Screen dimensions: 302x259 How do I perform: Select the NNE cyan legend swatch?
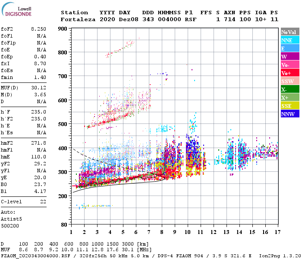point(290,40)
